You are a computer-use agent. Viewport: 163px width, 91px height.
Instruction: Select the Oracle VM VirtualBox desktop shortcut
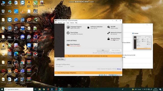tap(22, 80)
